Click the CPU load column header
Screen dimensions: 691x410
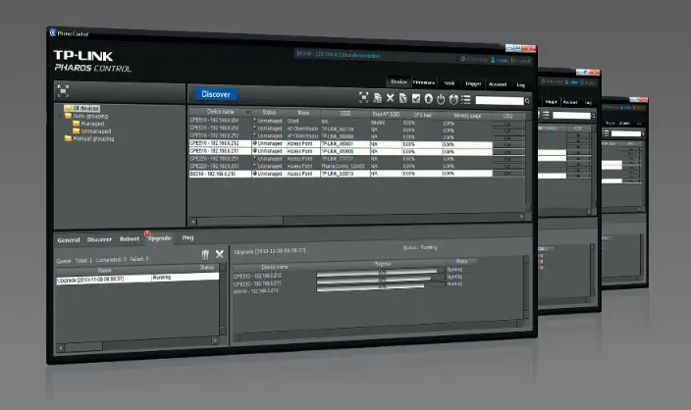(422, 115)
